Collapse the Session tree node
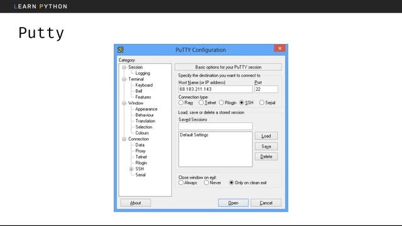 124,67
